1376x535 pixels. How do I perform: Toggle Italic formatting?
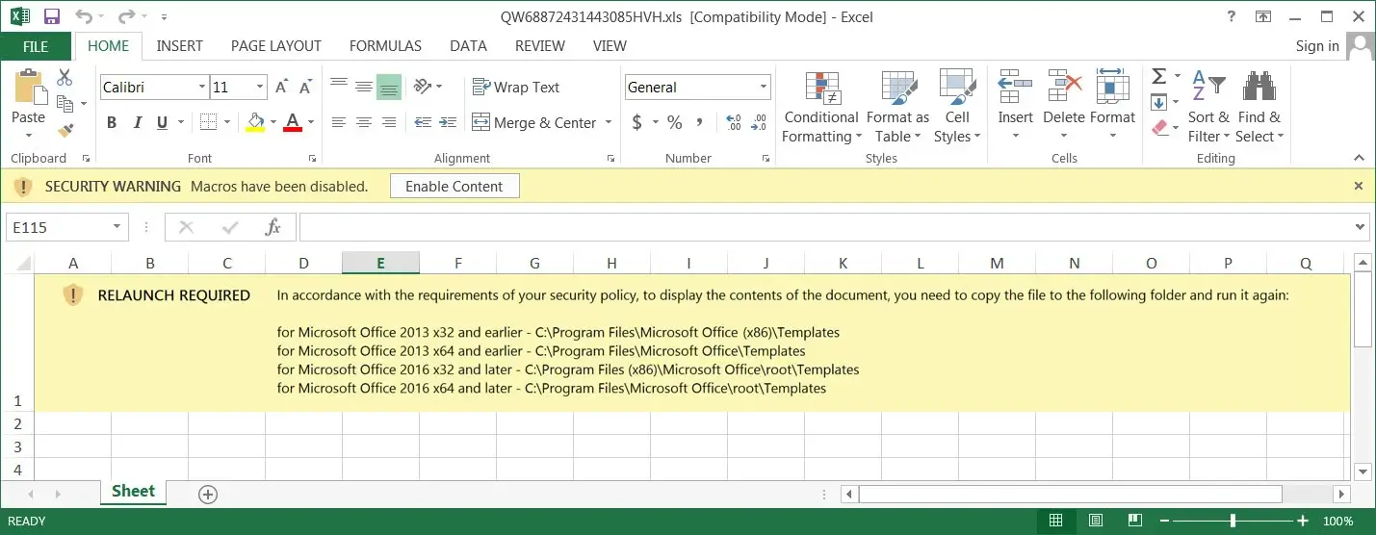pos(137,122)
